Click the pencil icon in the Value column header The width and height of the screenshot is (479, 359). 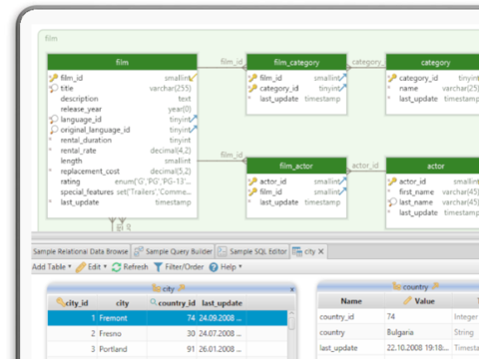pyautogui.click(x=407, y=300)
